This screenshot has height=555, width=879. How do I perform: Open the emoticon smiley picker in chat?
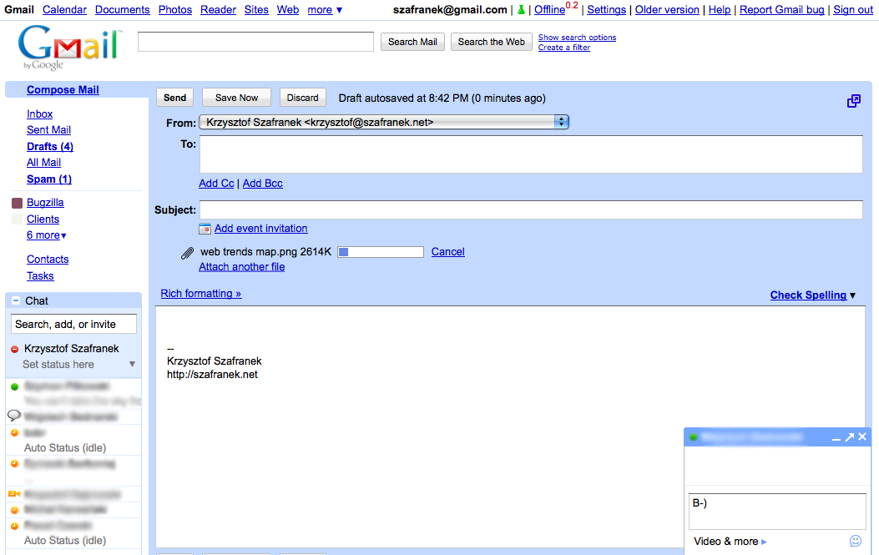856,541
